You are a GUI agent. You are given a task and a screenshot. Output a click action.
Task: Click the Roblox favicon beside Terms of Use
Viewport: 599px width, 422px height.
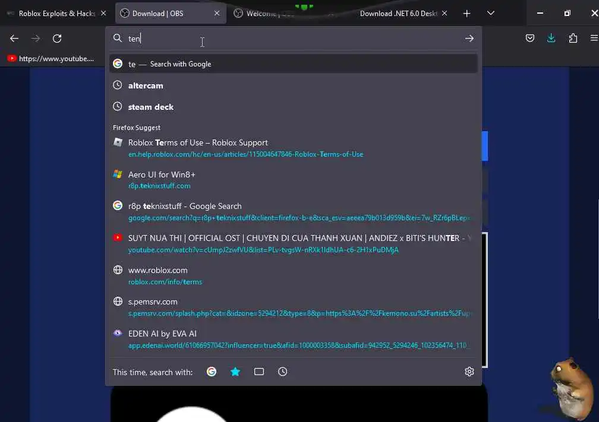tap(118, 142)
